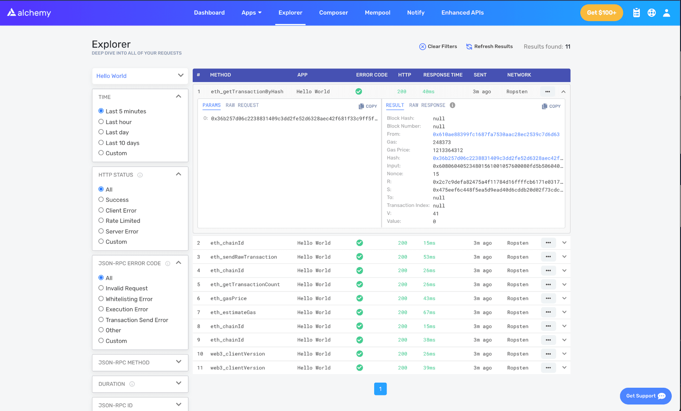Click the expand chevron icon on row 2

point(564,242)
